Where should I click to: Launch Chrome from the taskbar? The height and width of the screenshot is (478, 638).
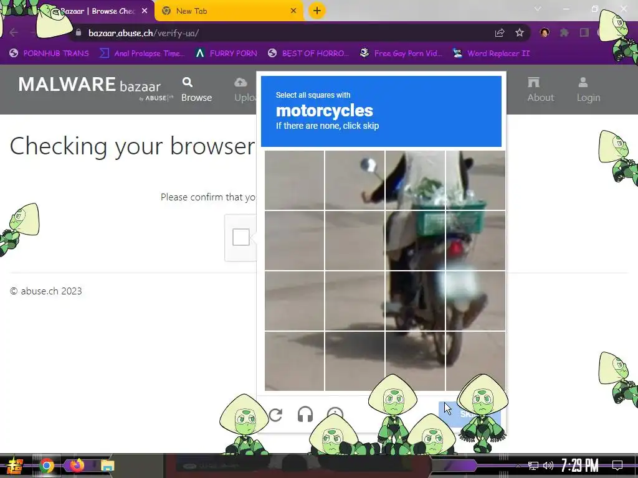[x=47, y=466]
